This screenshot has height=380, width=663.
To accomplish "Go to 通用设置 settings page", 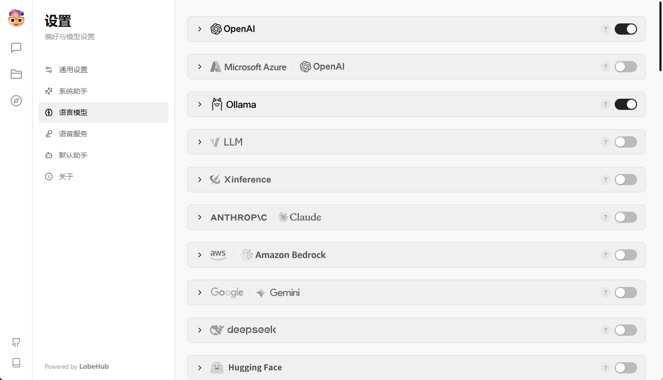I will (73, 70).
